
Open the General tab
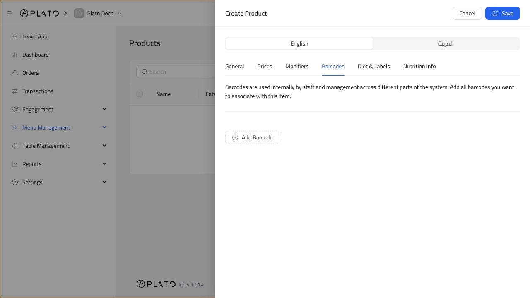(x=234, y=66)
